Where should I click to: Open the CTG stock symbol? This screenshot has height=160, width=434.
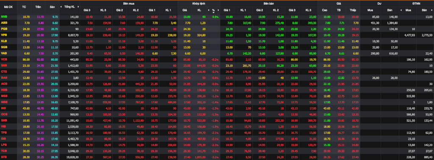coord(4,71)
